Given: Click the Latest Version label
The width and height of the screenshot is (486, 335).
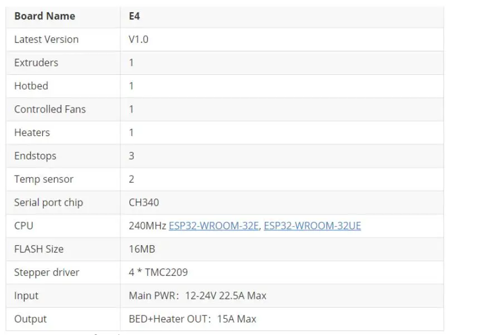Looking at the screenshot, I should coord(46,40).
